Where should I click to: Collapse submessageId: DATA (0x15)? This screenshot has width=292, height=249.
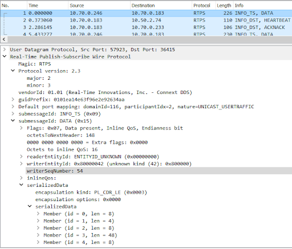click(x=13, y=121)
